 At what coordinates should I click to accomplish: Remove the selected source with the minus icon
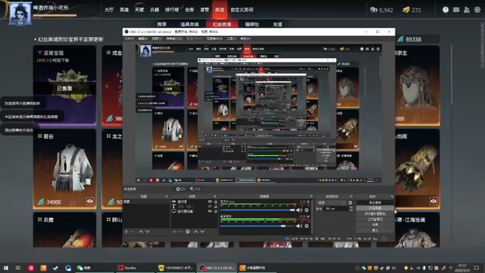click(x=181, y=232)
